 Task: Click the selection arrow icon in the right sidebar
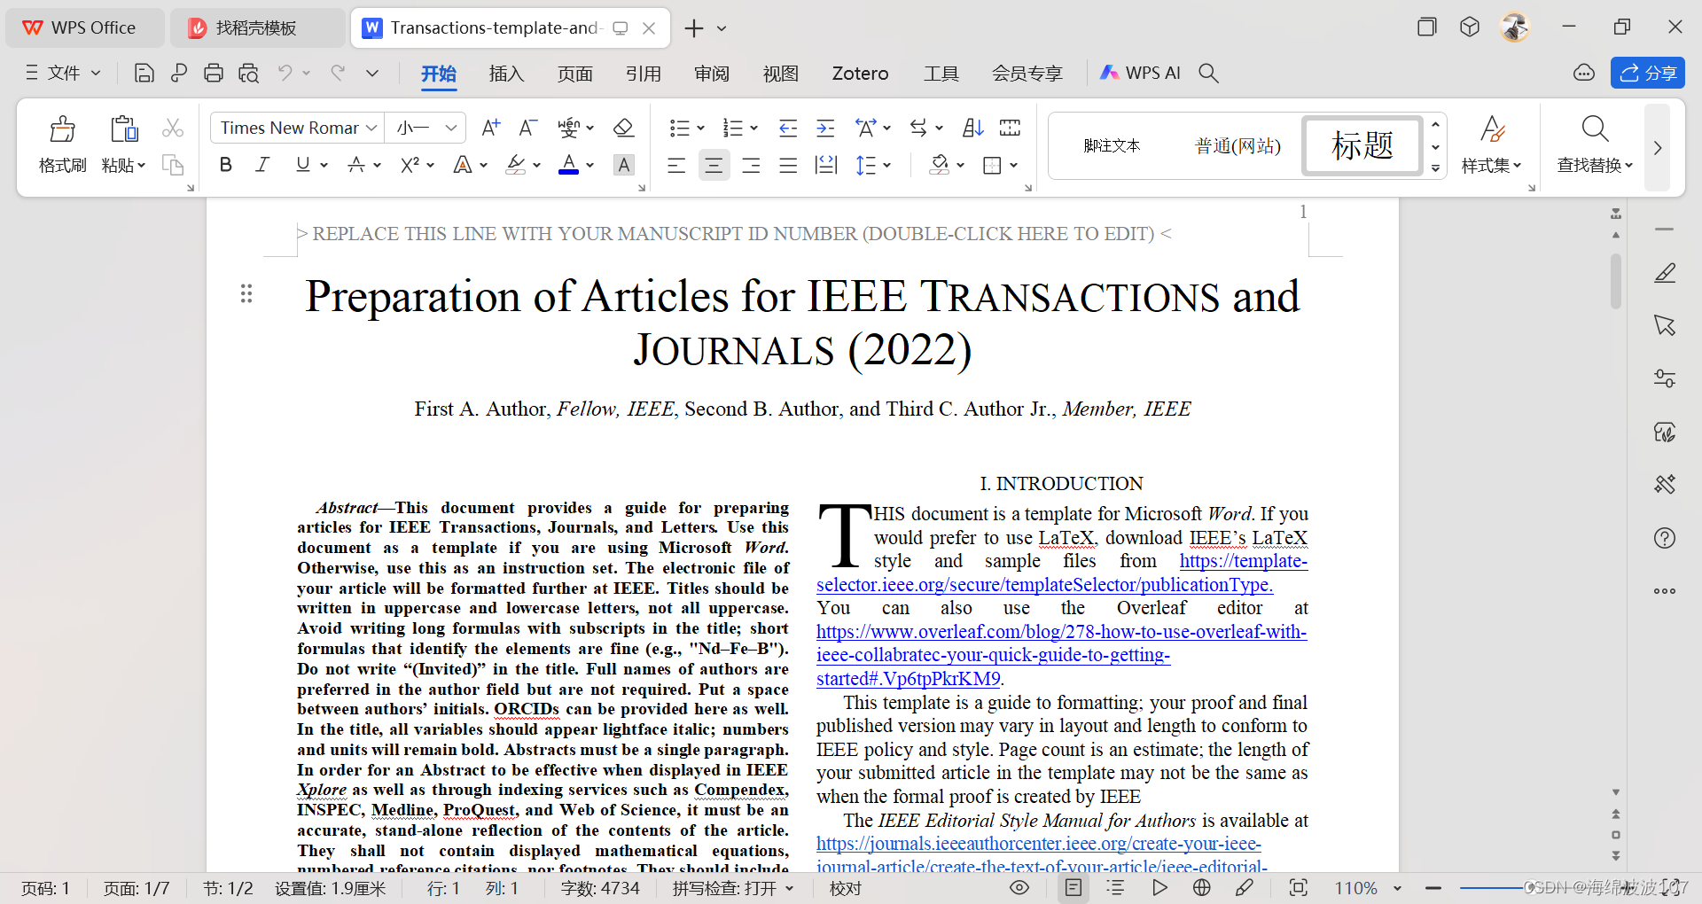pyautogui.click(x=1665, y=325)
